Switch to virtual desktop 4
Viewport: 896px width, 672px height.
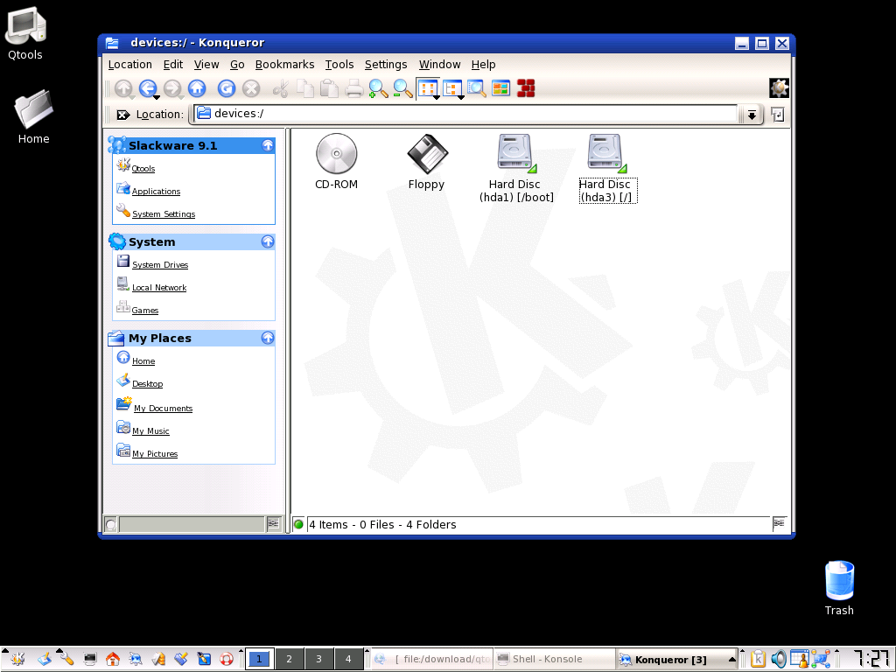pyautogui.click(x=348, y=659)
